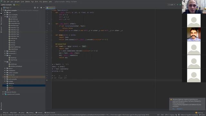Open methods.py file
Viewport: 206px width, 116px height.
point(13,38)
